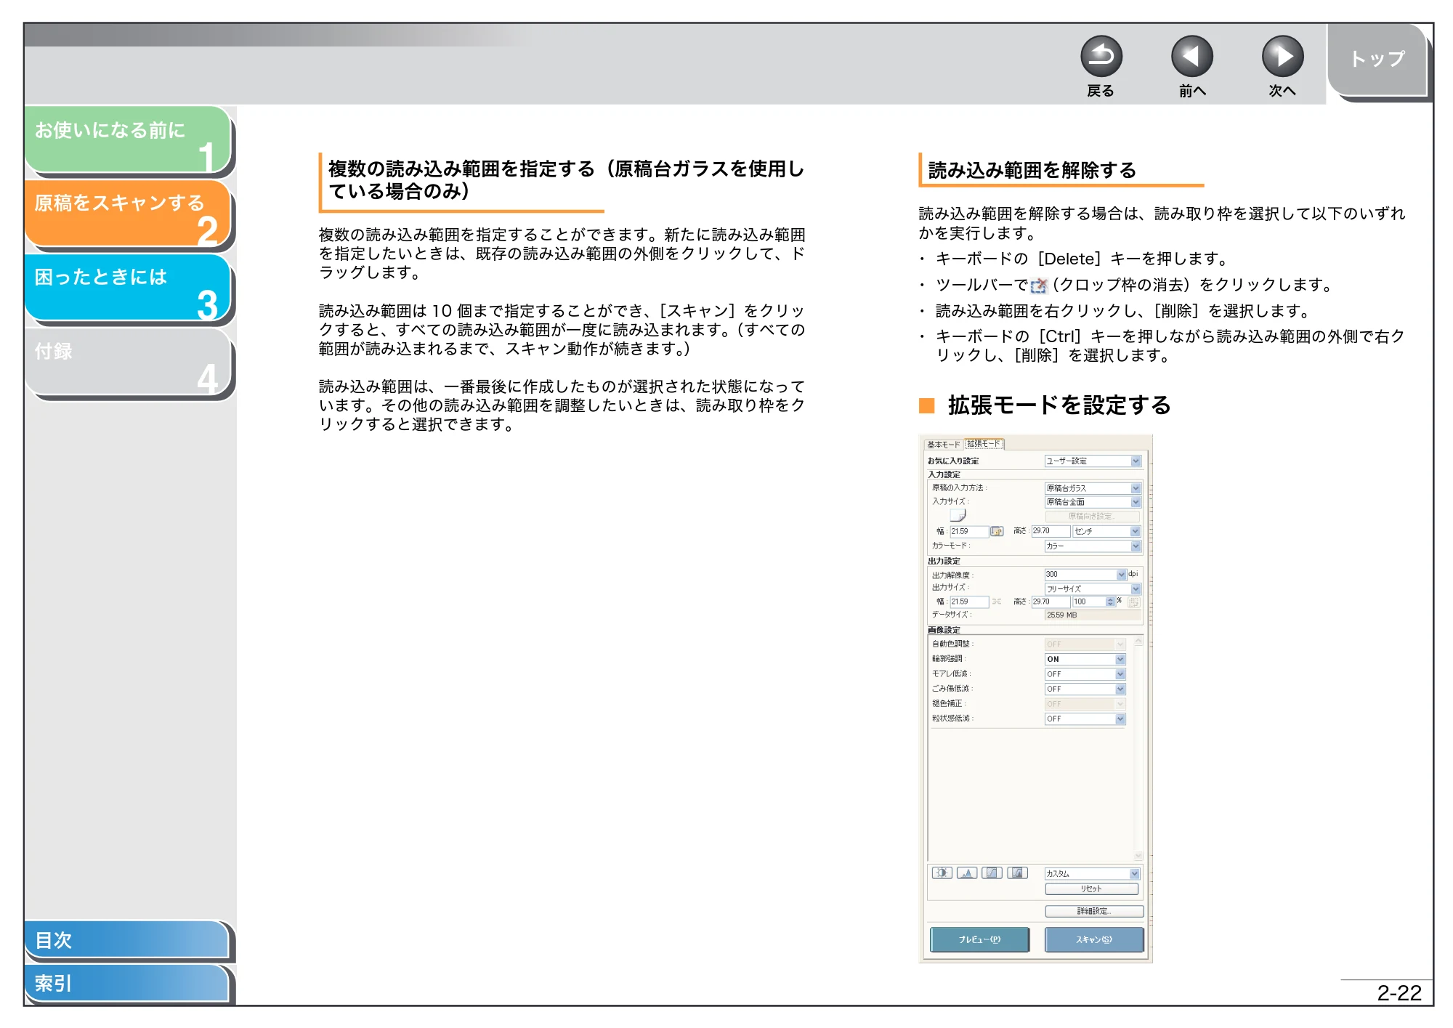Click the scale percent stepper showing 100
Image resolution: width=1453 pixels, height=1028 pixels.
tap(1094, 602)
